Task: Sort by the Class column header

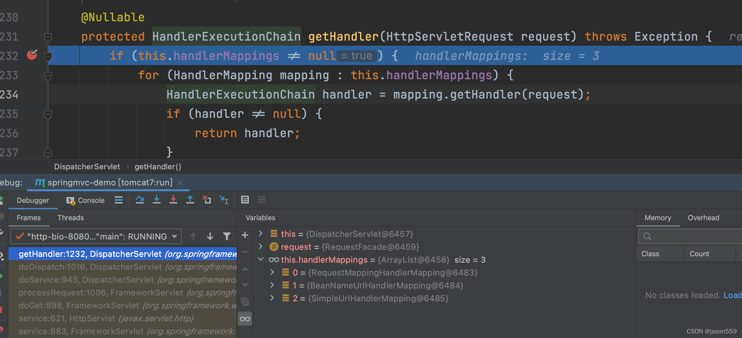Action: tap(660, 254)
